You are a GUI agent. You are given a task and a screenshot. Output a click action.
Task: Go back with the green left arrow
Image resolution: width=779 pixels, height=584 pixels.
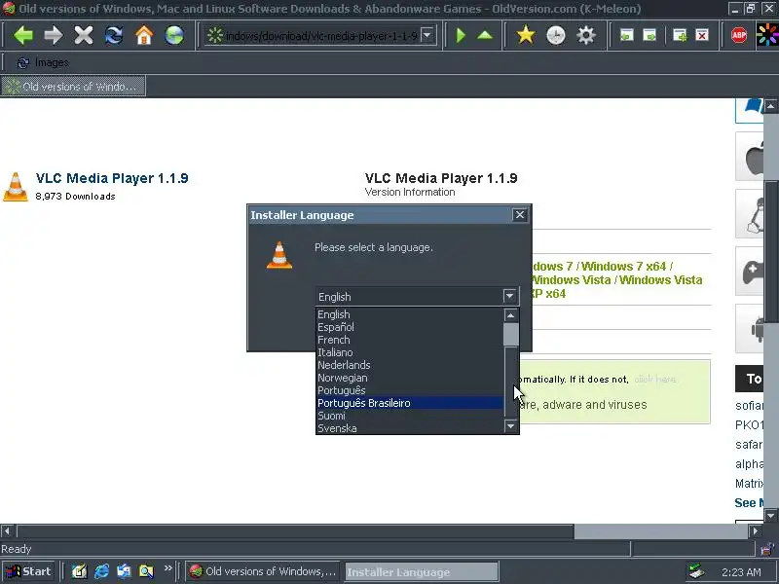pos(22,35)
